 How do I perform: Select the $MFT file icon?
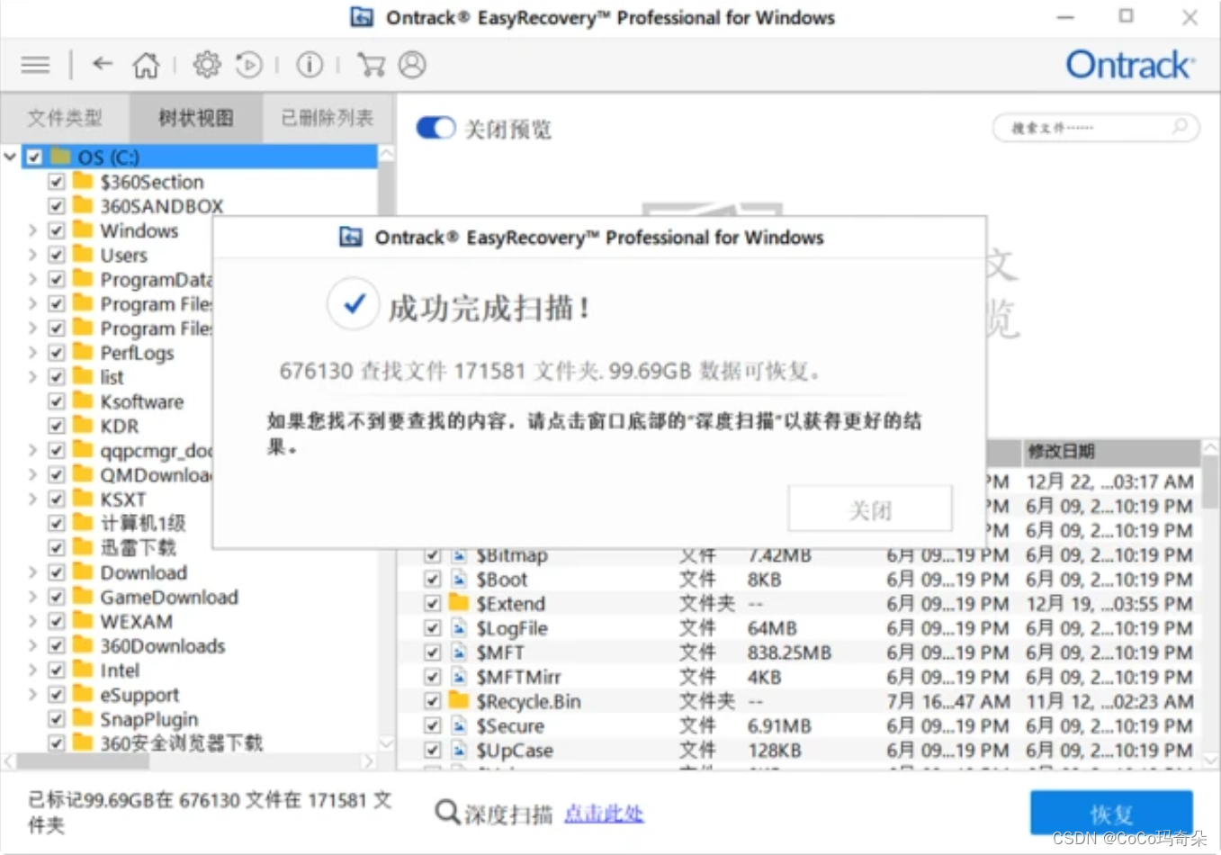tap(459, 652)
